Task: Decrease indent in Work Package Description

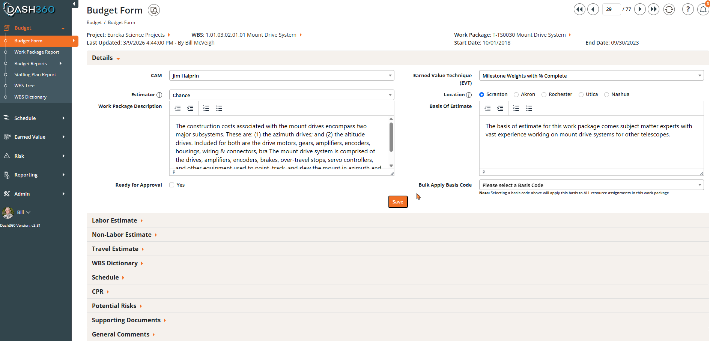Action: 178,108
